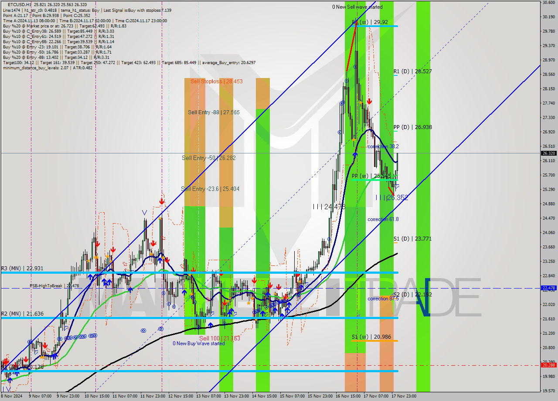
Task: Select the 'Sell Stoploss | 28.453' label
Action: click(x=216, y=82)
